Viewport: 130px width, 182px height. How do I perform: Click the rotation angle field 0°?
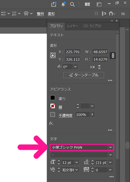(68, 67)
